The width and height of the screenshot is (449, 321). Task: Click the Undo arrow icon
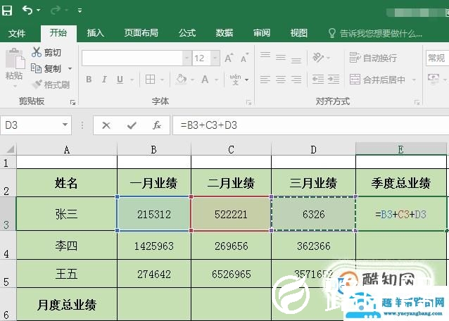click(27, 11)
